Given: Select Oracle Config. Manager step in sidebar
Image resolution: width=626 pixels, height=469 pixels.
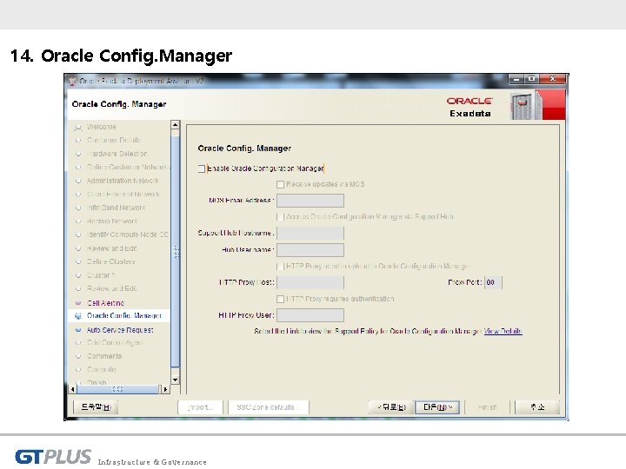Looking at the screenshot, I should tap(124, 315).
